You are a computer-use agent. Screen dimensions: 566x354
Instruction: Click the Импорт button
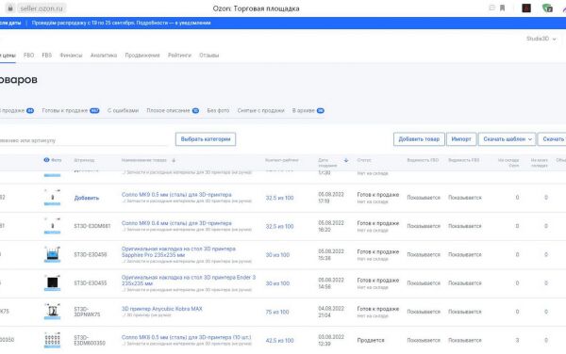[461, 139]
